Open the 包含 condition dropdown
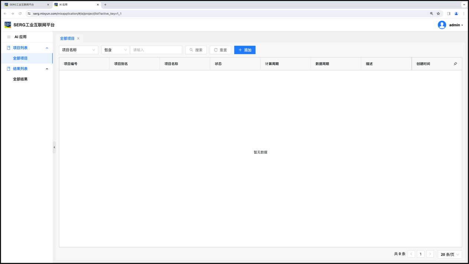 (115, 50)
